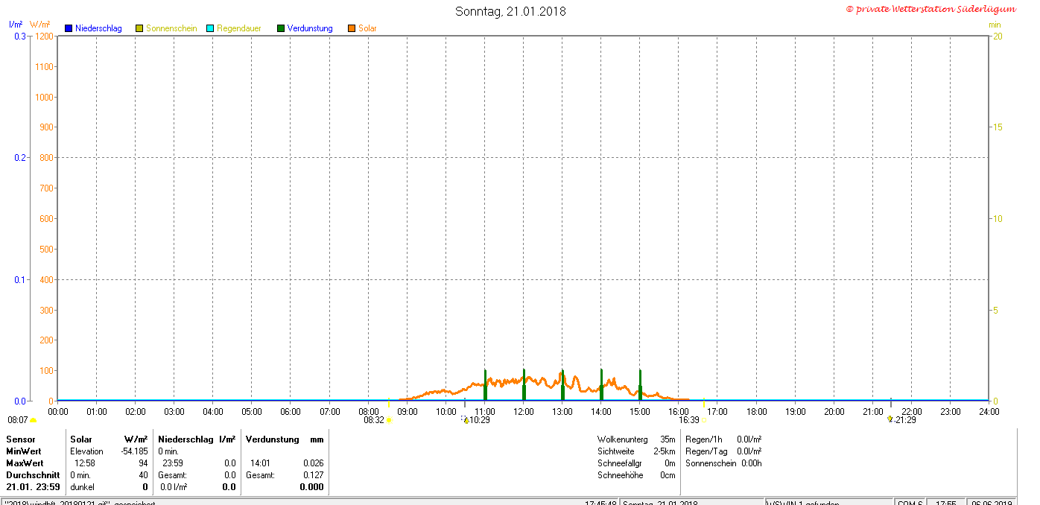Select the Verdunstung legend label
Screen dimensions: 1040x505
pyautogui.click(x=310, y=28)
